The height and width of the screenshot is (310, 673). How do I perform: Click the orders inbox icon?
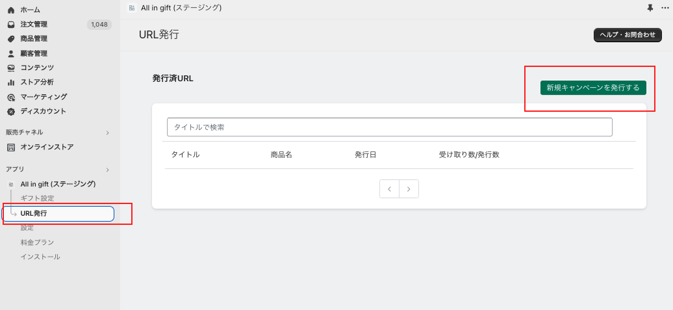[x=11, y=25]
